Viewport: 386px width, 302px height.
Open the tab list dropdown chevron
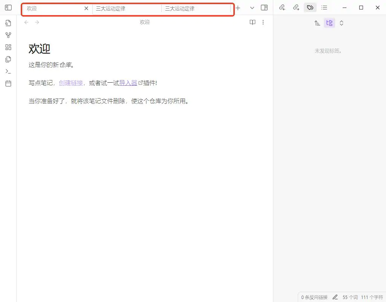coord(252,8)
